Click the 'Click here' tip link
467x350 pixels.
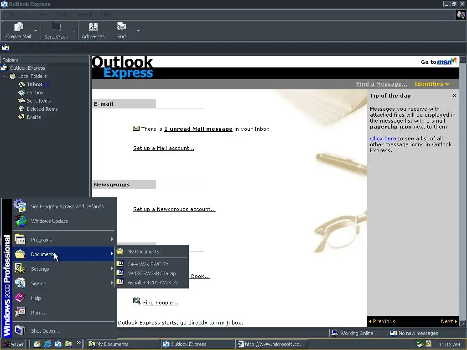383,139
